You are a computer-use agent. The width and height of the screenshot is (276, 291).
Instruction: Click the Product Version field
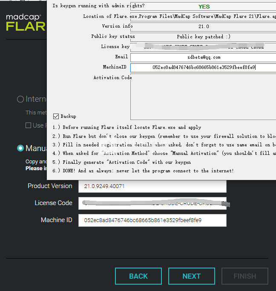coord(152,186)
